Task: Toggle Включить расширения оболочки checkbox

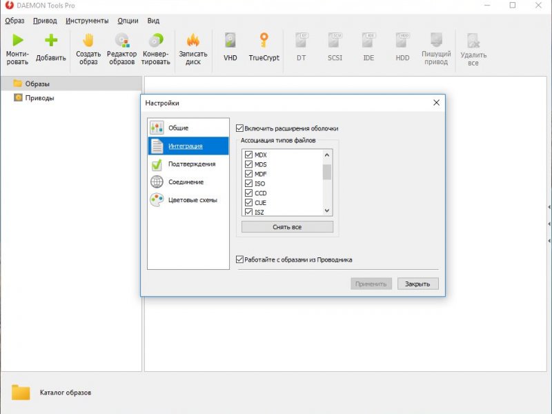Action: [239, 128]
